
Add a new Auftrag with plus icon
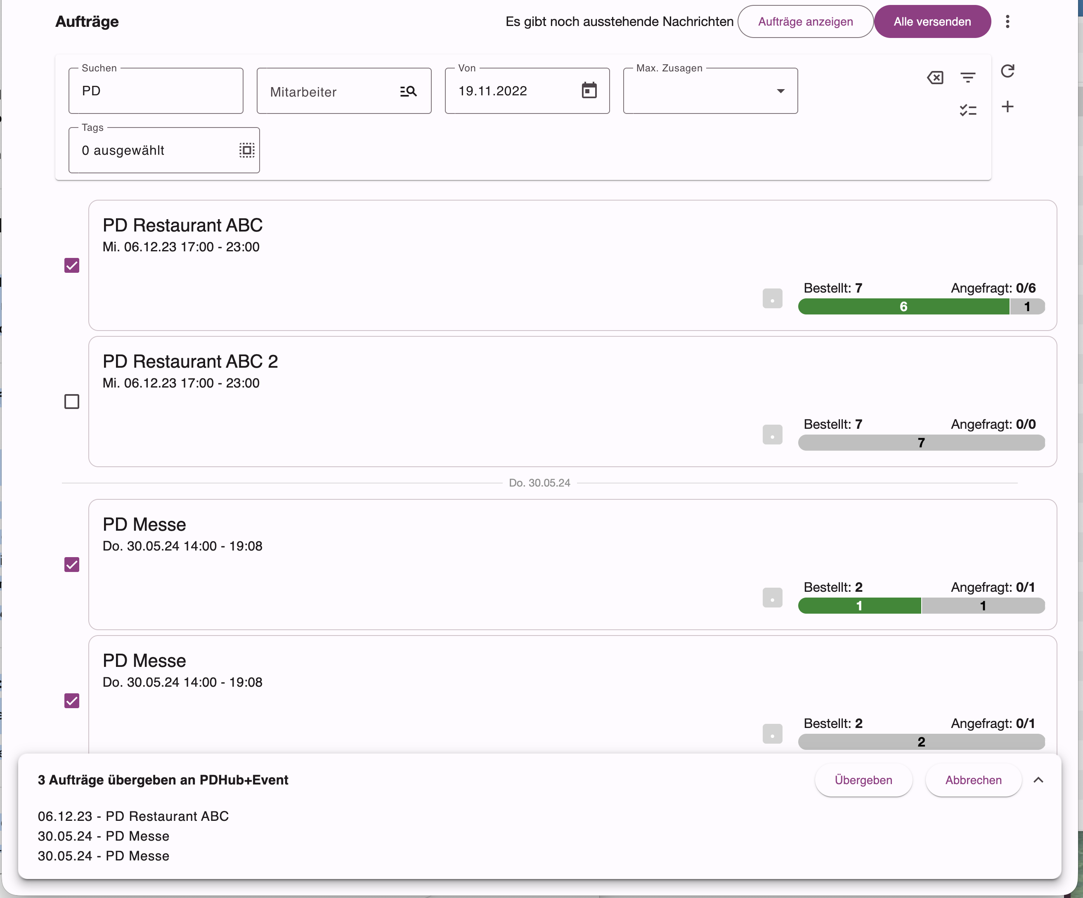click(1007, 107)
